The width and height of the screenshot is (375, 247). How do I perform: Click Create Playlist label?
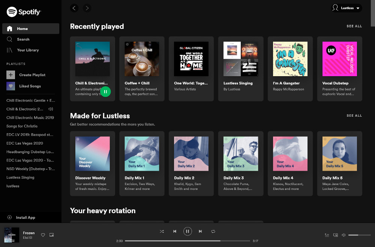[x=32, y=75]
